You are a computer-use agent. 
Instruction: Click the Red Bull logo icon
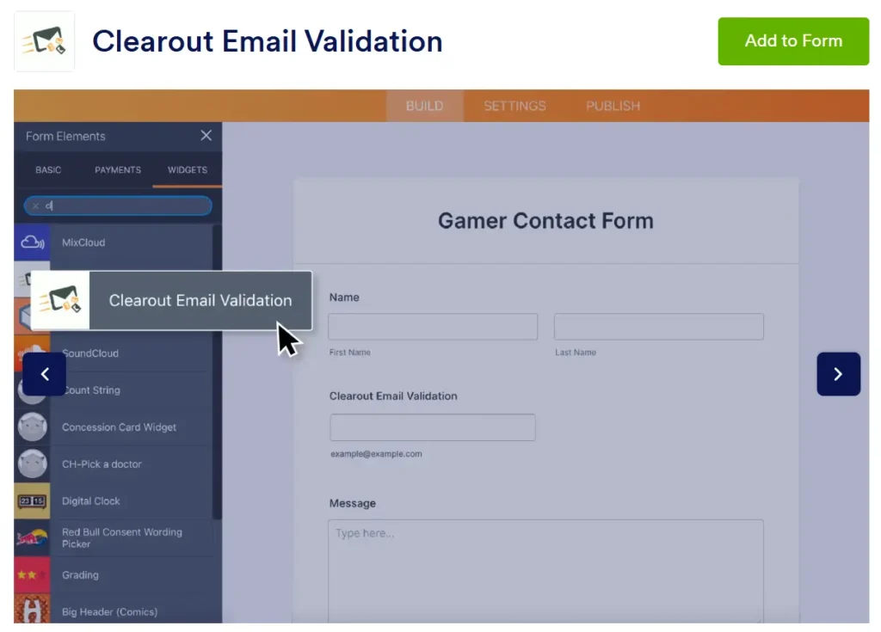[x=32, y=537]
